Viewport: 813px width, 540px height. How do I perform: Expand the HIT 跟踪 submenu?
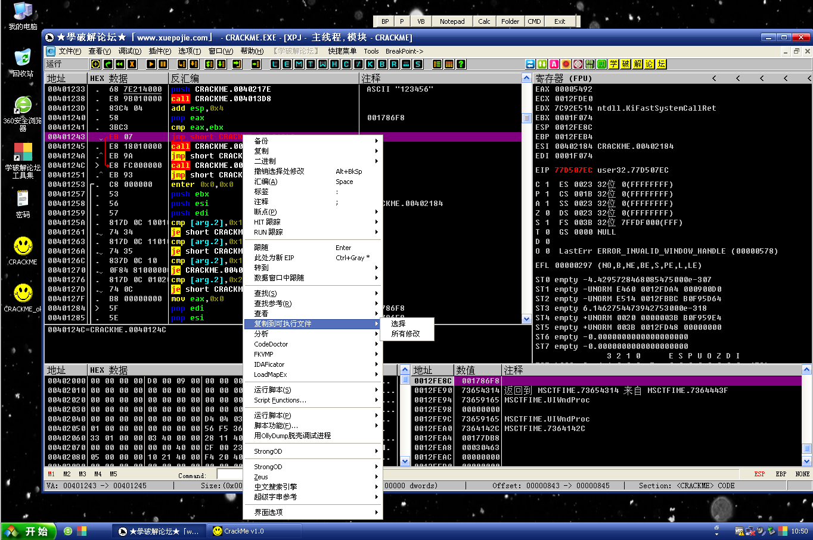point(314,222)
